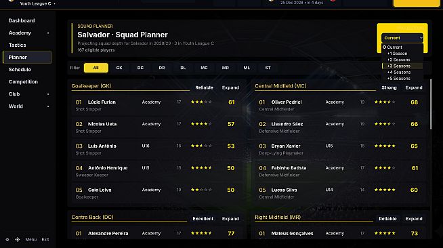
Task: Select goalkeeper Lúcio Furlan row
Action: pyautogui.click(x=157, y=105)
